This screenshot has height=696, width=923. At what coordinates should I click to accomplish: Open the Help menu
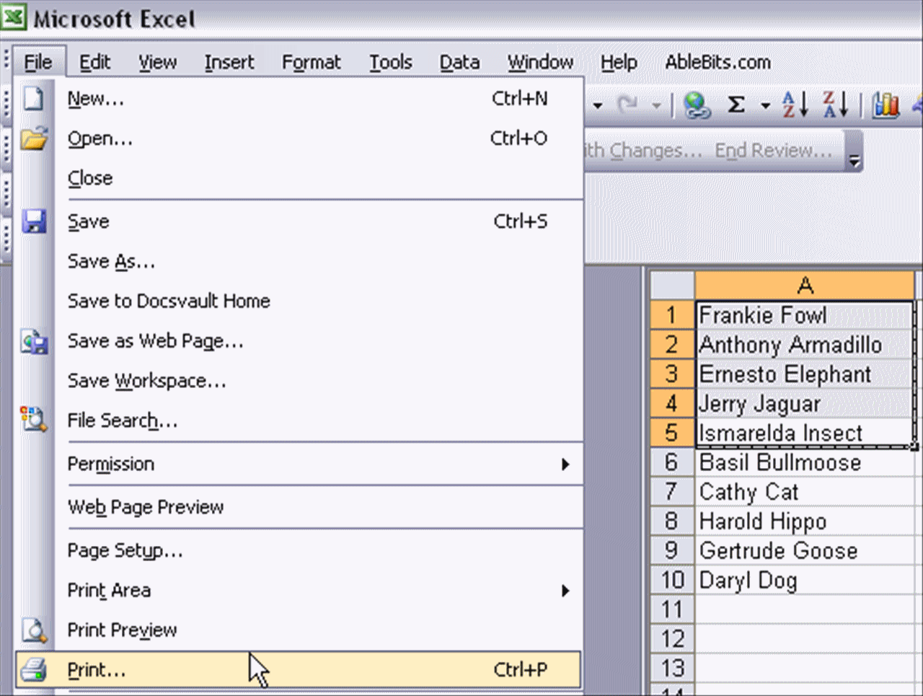[619, 63]
